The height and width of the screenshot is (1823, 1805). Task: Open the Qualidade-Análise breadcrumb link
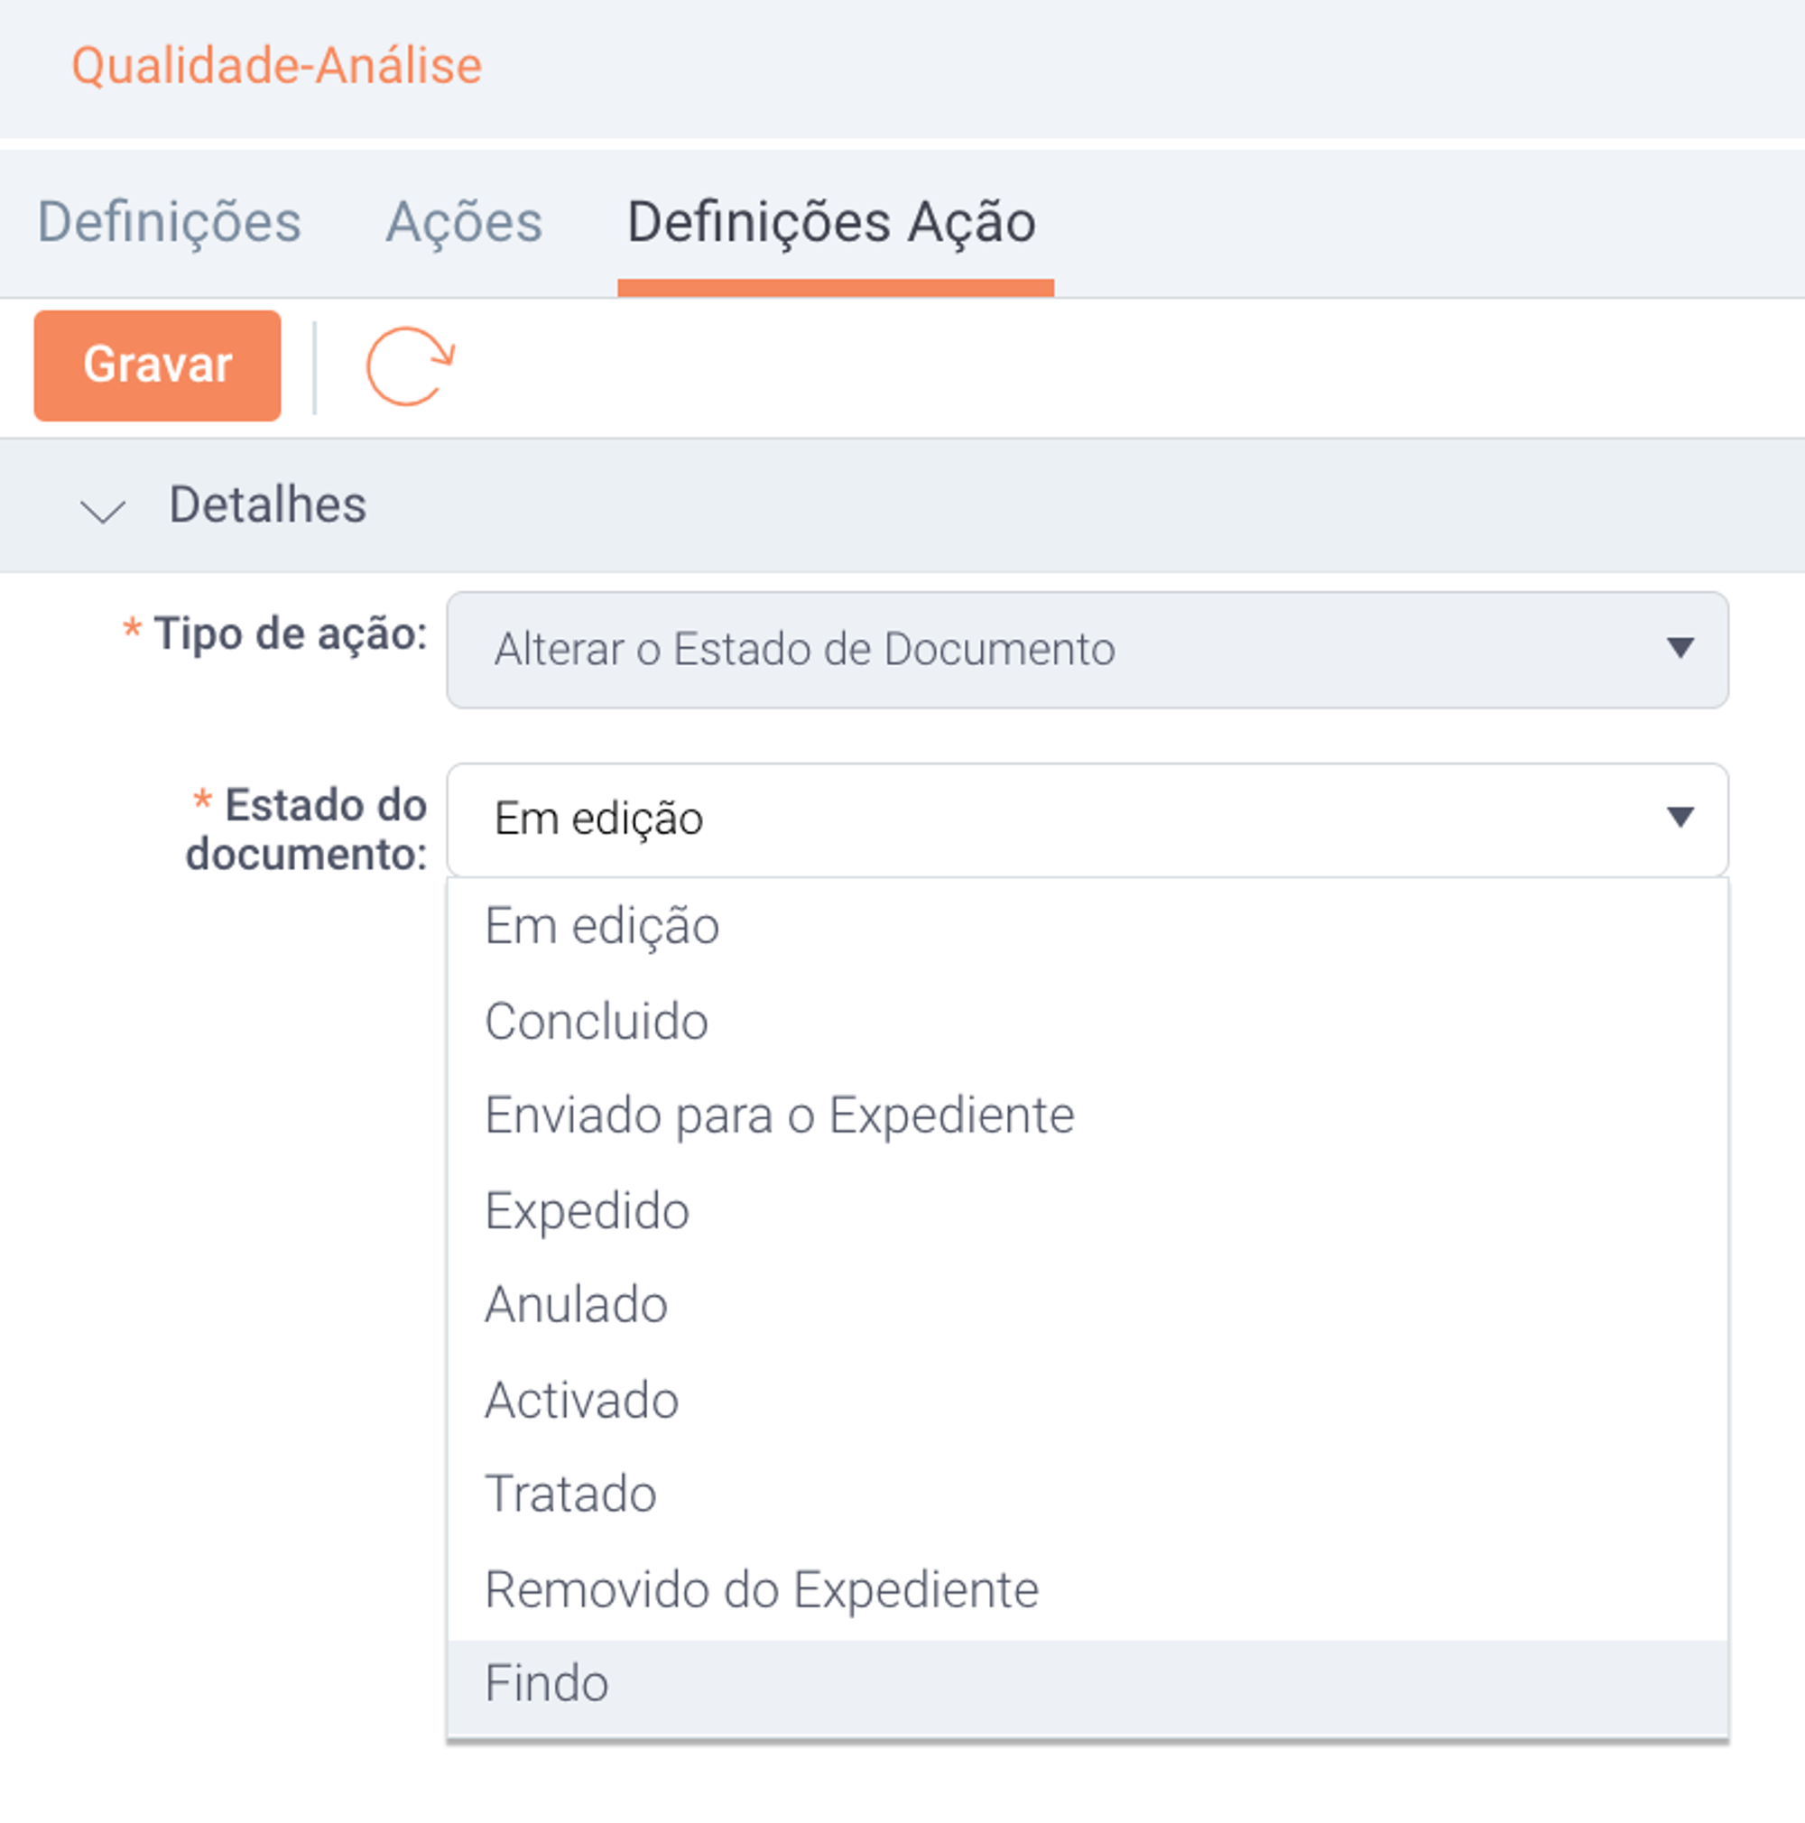coord(276,65)
